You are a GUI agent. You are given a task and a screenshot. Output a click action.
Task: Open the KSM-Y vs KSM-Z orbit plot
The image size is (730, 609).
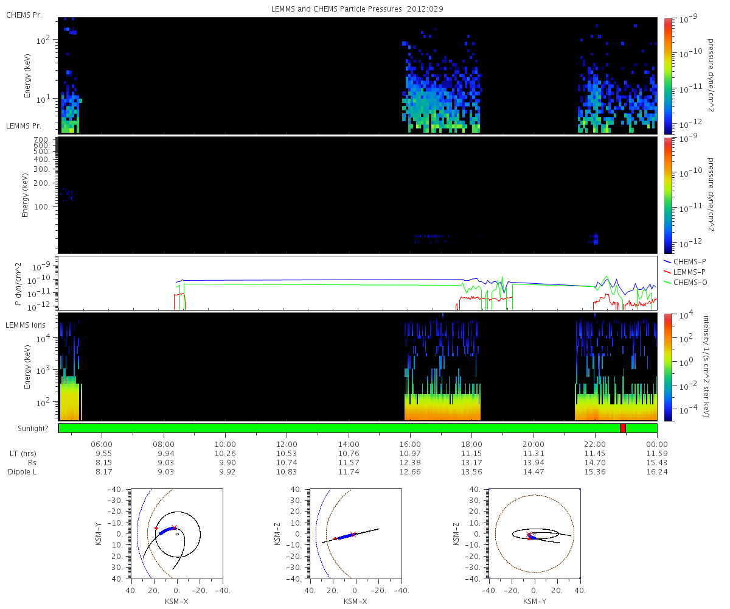(534, 533)
